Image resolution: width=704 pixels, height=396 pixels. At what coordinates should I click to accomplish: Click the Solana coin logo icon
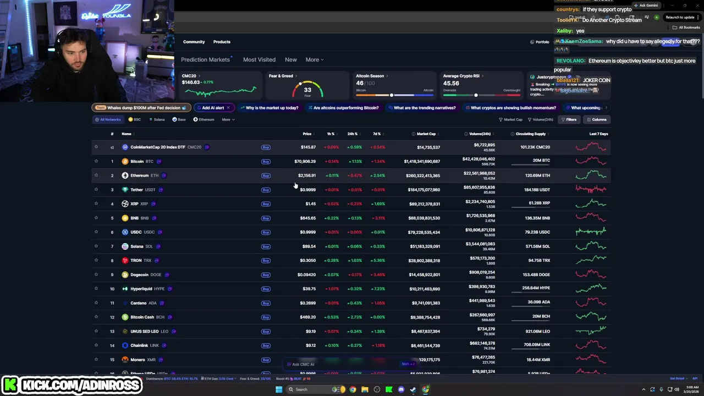click(125, 246)
